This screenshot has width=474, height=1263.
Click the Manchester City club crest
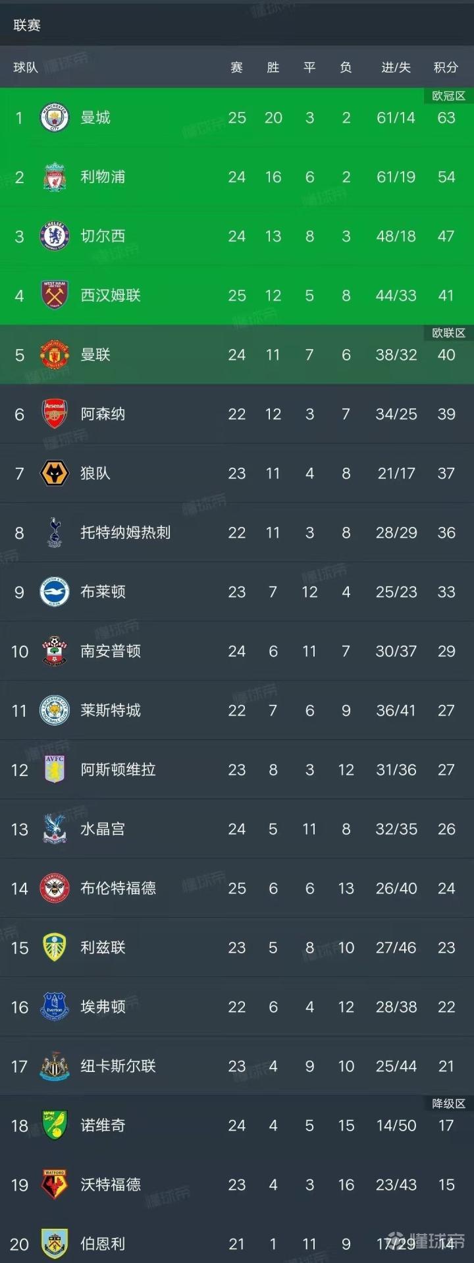click(55, 118)
